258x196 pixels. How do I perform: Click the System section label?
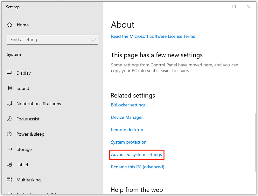(14, 55)
